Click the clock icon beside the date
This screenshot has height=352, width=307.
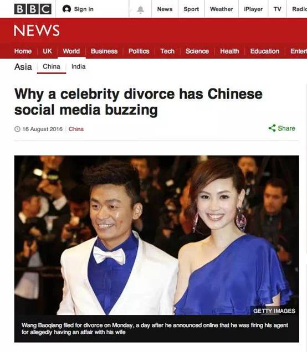tap(17, 129)
